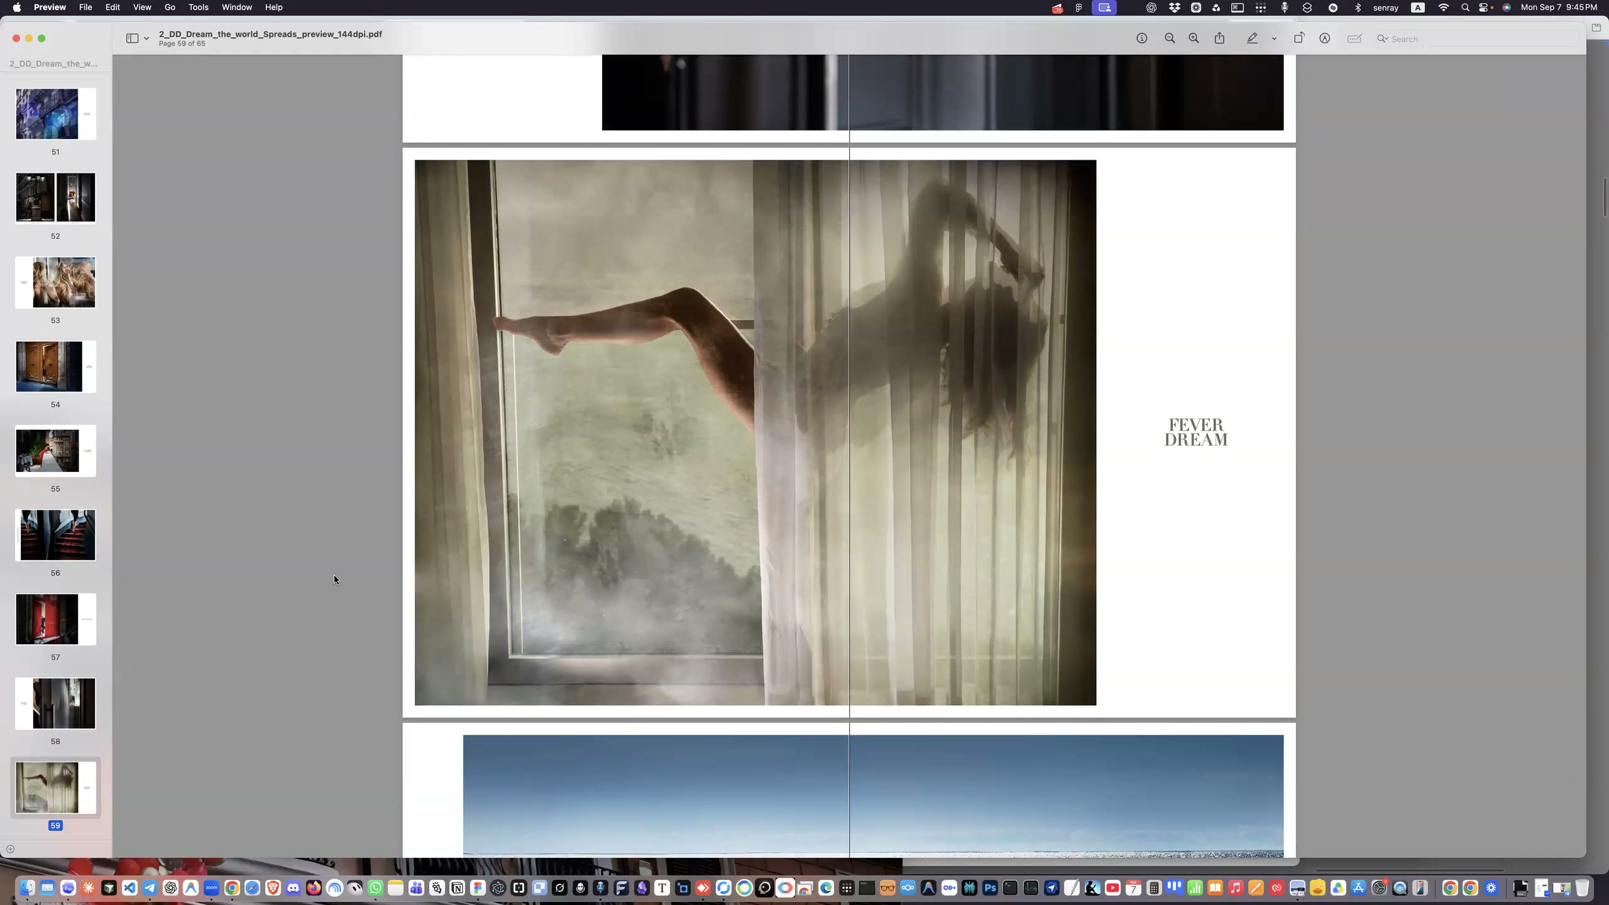Image resolution: width=1609 pixels, height=905 pixels.
Task: Open the Inspector info icon
Action: pos(1141,38)
